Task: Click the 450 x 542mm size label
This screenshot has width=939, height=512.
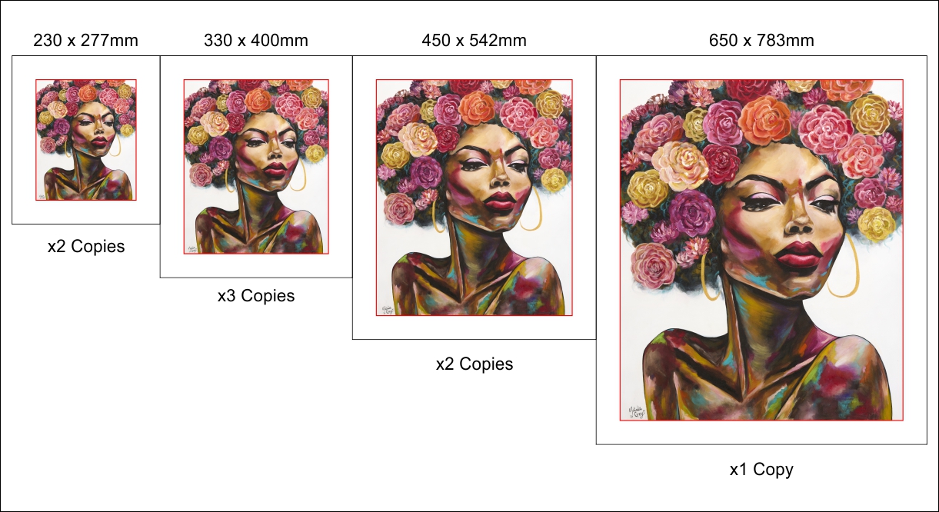Action: click(x=474, y=41)
